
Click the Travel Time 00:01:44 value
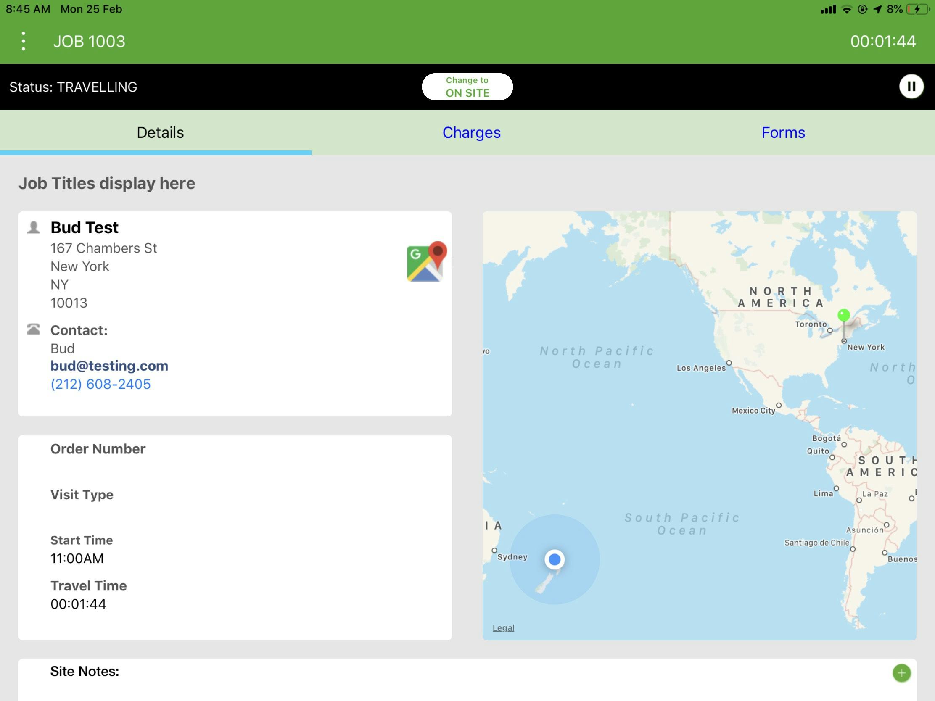[79, 604]
